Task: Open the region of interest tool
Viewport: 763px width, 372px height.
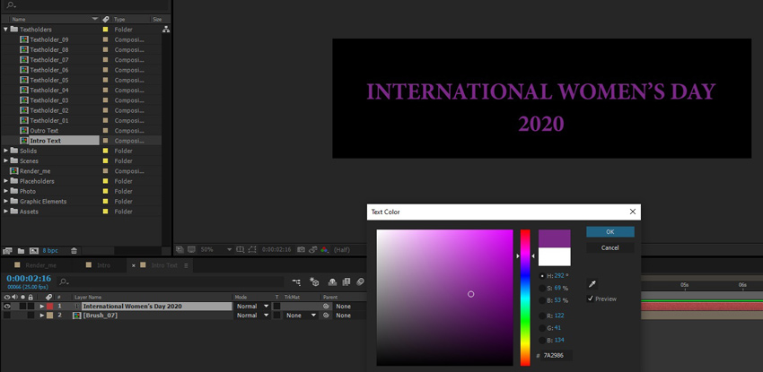Action: point(240,249)
